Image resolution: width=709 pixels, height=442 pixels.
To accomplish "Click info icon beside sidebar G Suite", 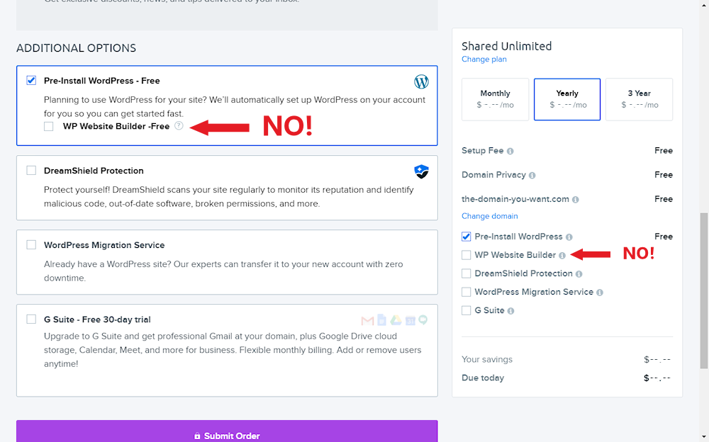I will click(x=510, y=311).
